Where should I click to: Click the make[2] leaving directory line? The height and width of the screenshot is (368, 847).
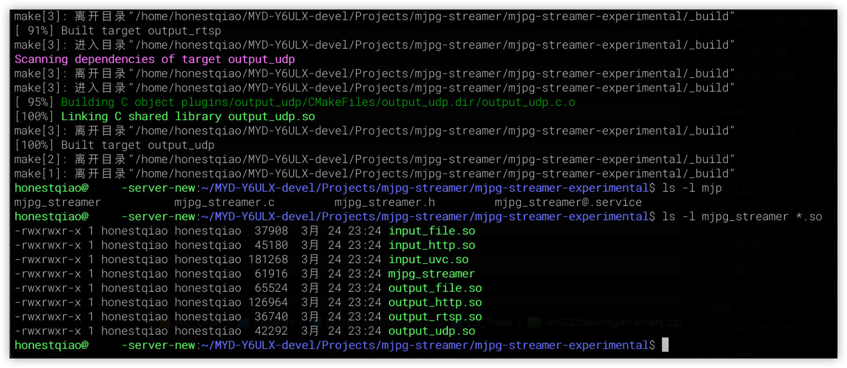[x=374, y=159]
